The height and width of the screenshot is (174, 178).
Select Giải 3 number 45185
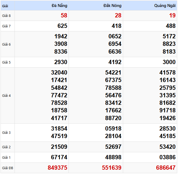coord(167,136)
